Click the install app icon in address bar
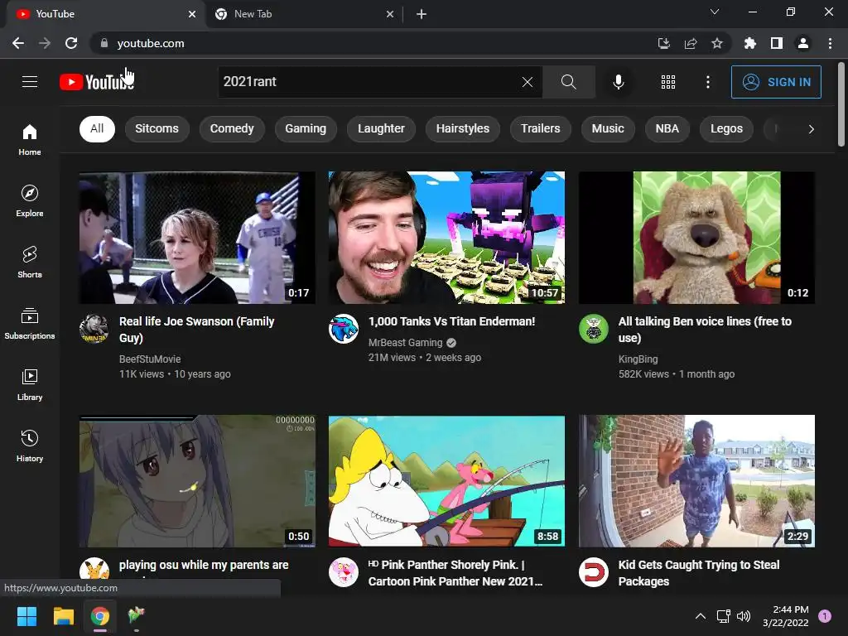 663,43
